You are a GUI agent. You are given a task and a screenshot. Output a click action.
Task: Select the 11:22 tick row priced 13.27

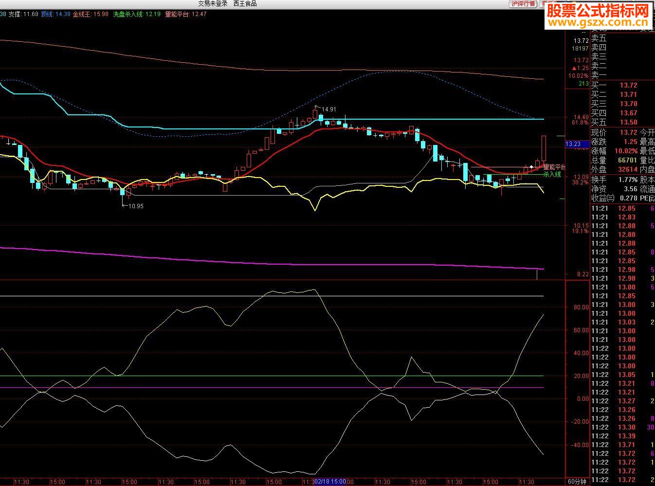point(622,401)
